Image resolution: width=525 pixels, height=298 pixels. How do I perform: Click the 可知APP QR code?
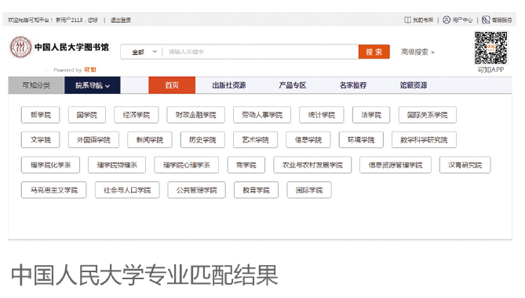coord(490,48)
